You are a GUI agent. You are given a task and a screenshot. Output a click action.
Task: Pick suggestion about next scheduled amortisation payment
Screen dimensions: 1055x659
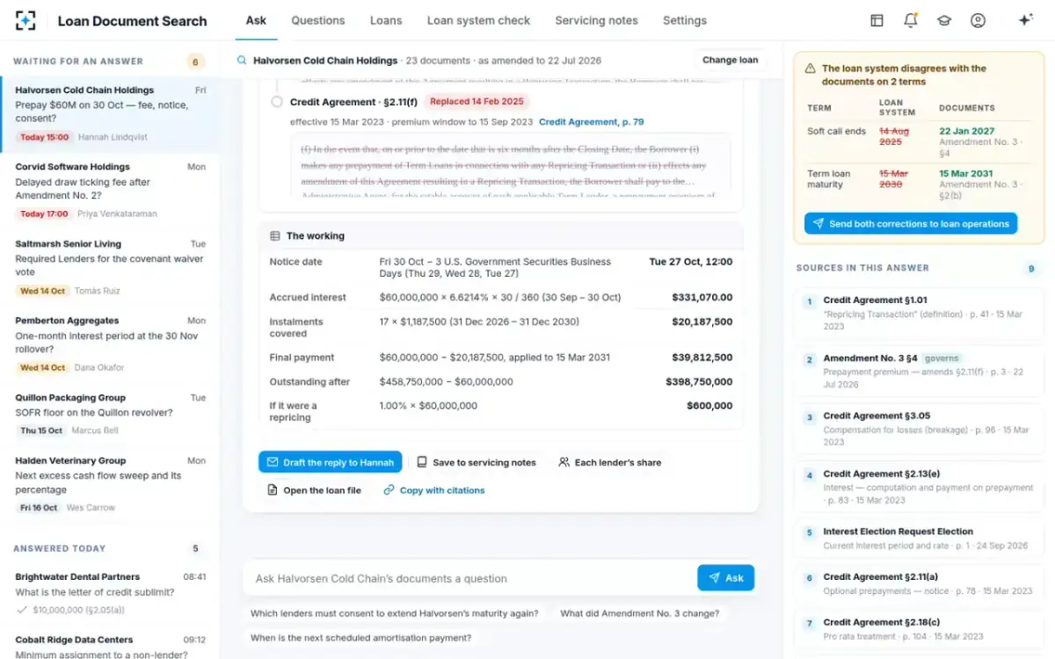360,638
